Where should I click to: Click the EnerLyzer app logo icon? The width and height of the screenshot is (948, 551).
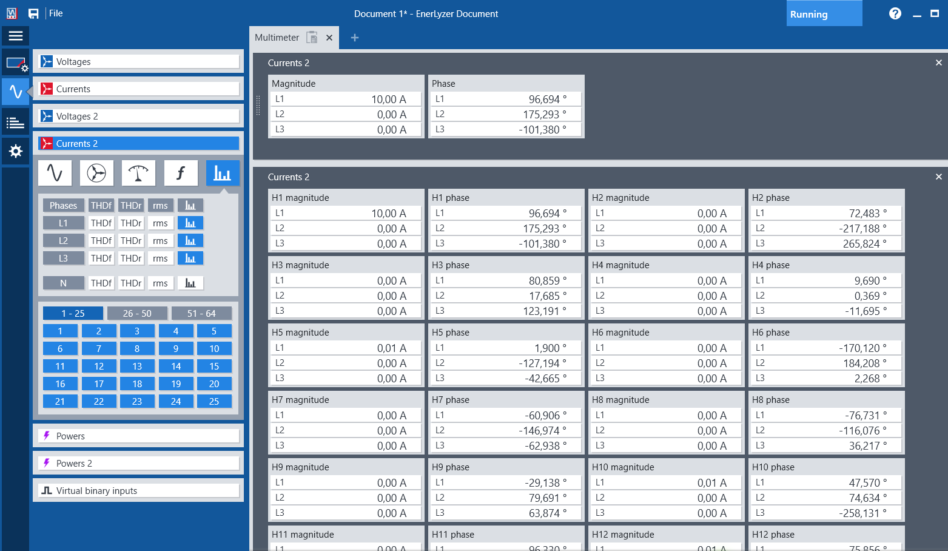click(x=12, y=13)
